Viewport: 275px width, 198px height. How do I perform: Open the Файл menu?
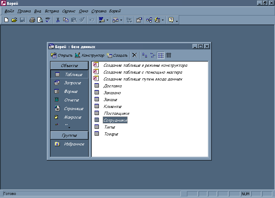pos(9,11)
